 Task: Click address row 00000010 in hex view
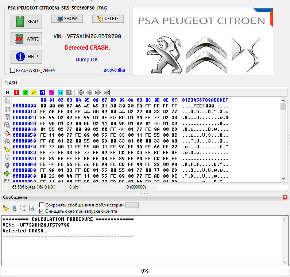click(24, 112)
